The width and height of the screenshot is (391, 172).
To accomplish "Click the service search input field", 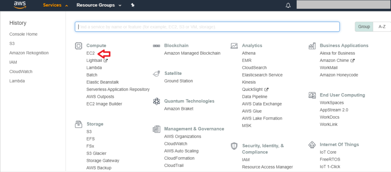I will coord(207,27).
